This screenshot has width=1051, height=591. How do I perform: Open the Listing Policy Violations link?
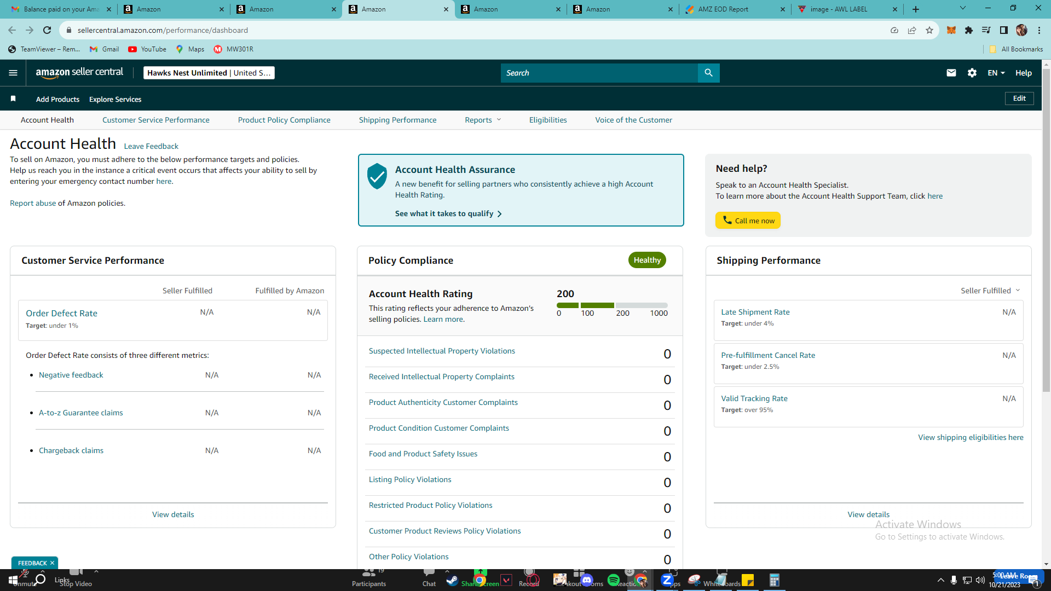click(410, 479)
